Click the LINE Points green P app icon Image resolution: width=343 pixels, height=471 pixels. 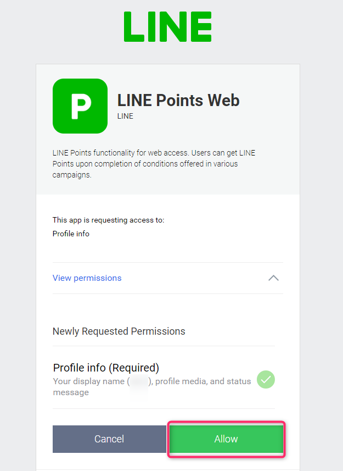point(80,106)
